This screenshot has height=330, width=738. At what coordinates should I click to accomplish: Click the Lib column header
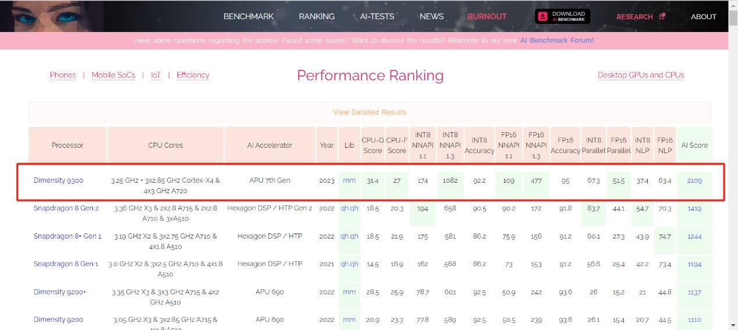[349, 146]
